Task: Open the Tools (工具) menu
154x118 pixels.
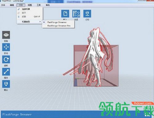Action: click(x=39, y=5)
